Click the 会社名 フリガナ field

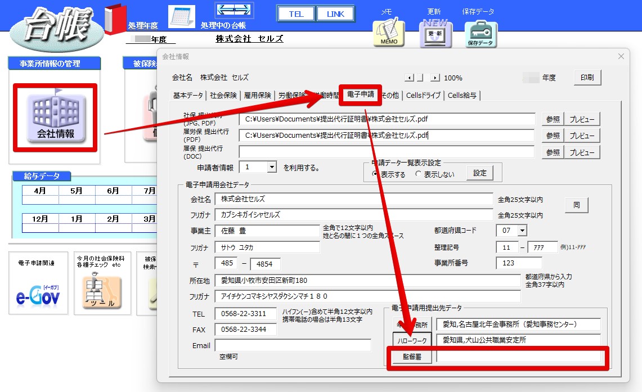tap(354, 214)
